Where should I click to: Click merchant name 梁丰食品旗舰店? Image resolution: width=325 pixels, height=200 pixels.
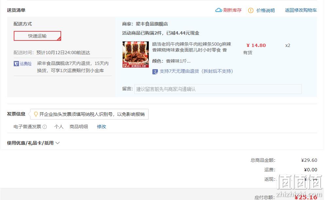[x=152, y=24]
